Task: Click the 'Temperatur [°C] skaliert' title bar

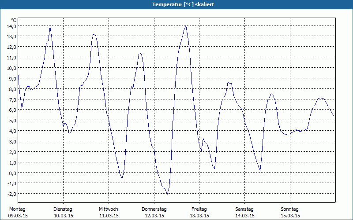Action: pos(176,4)
